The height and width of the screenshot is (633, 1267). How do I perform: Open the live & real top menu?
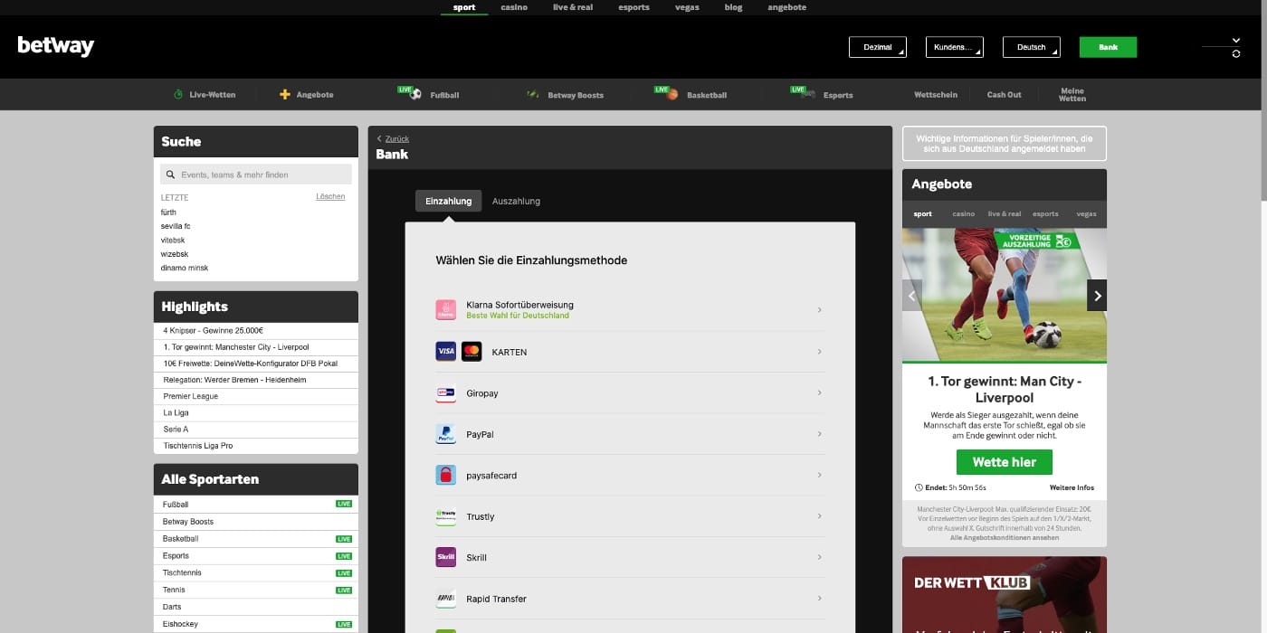pos(573,7)
